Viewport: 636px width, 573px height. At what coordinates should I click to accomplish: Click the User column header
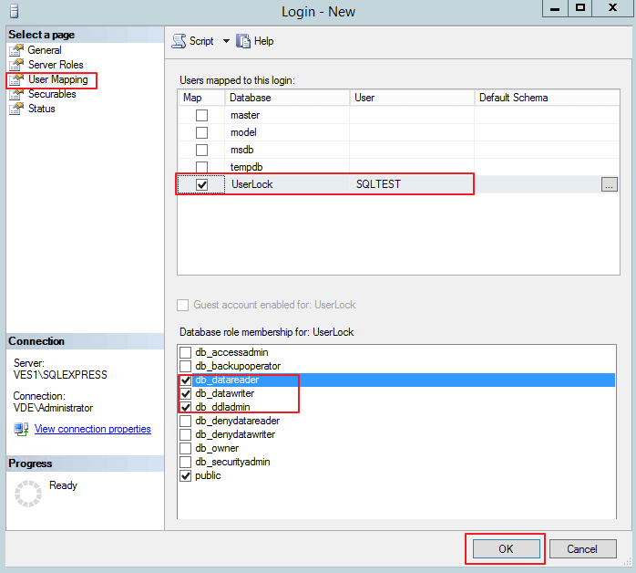coord(412,98)
